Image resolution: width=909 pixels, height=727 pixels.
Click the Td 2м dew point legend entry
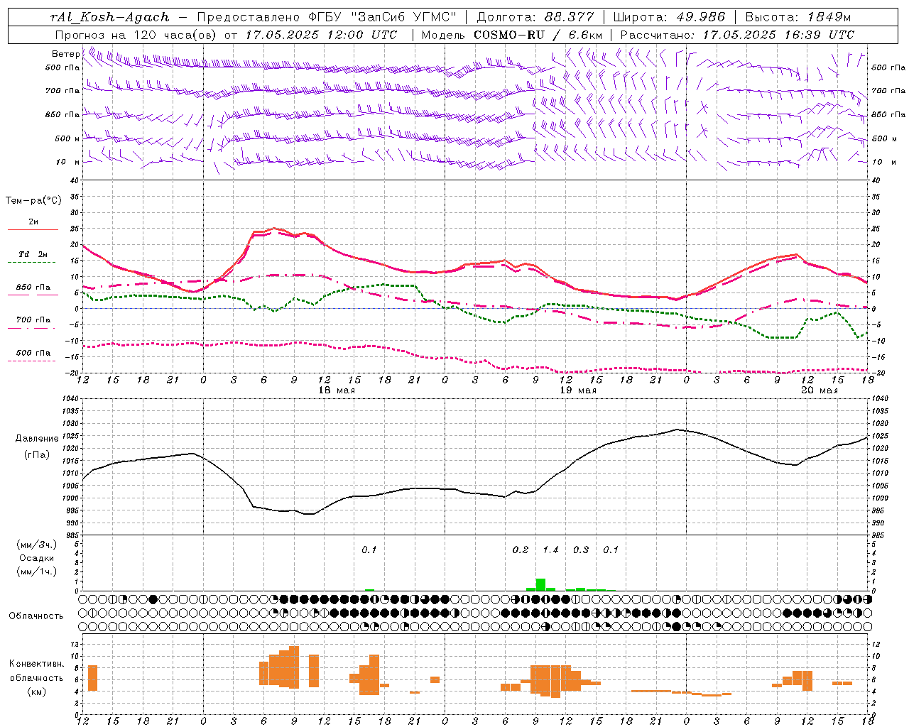pos(33,254)
